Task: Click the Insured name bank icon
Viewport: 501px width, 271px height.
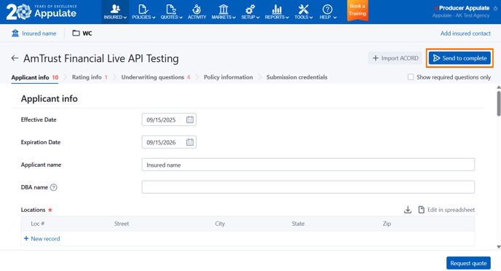Action: (x=15, y=33)
